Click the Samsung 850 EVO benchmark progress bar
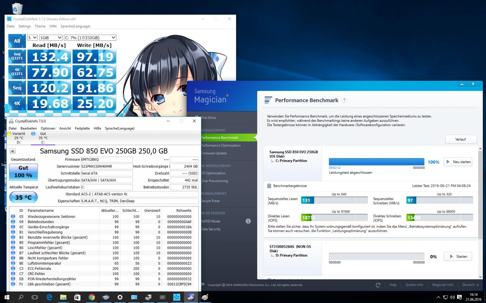Image resolution: width=486 pixels, height=303 pixels. (376, 162)
